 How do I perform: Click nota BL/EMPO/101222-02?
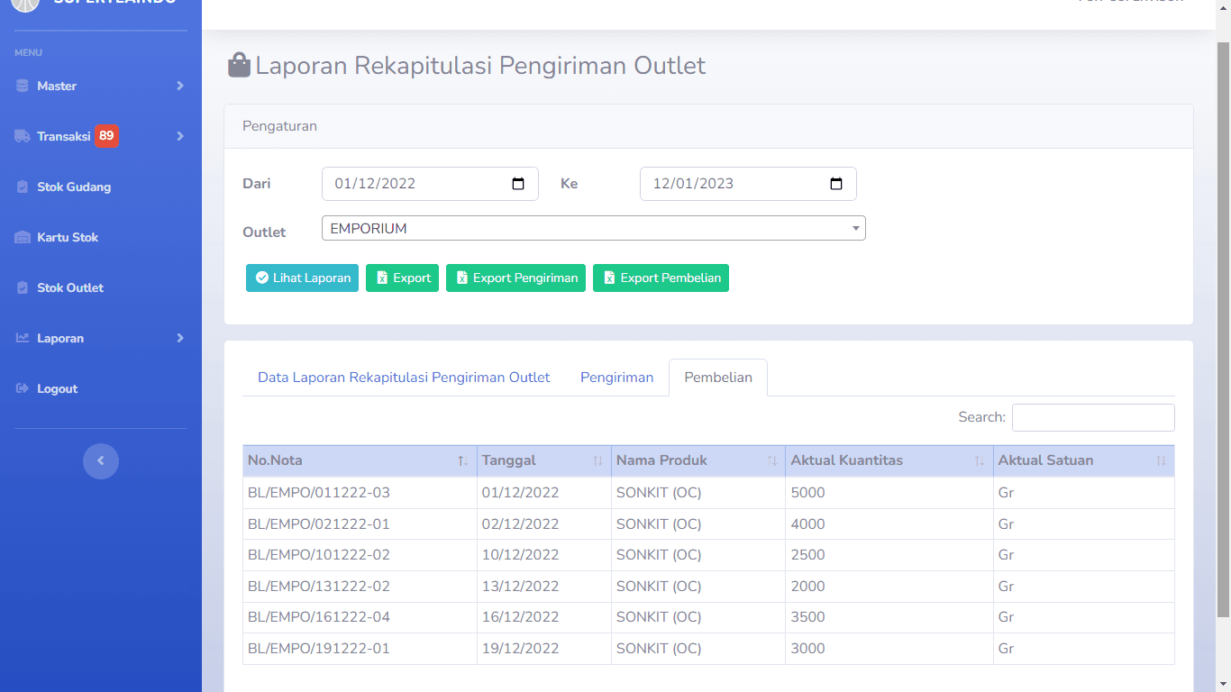(319, 555)
